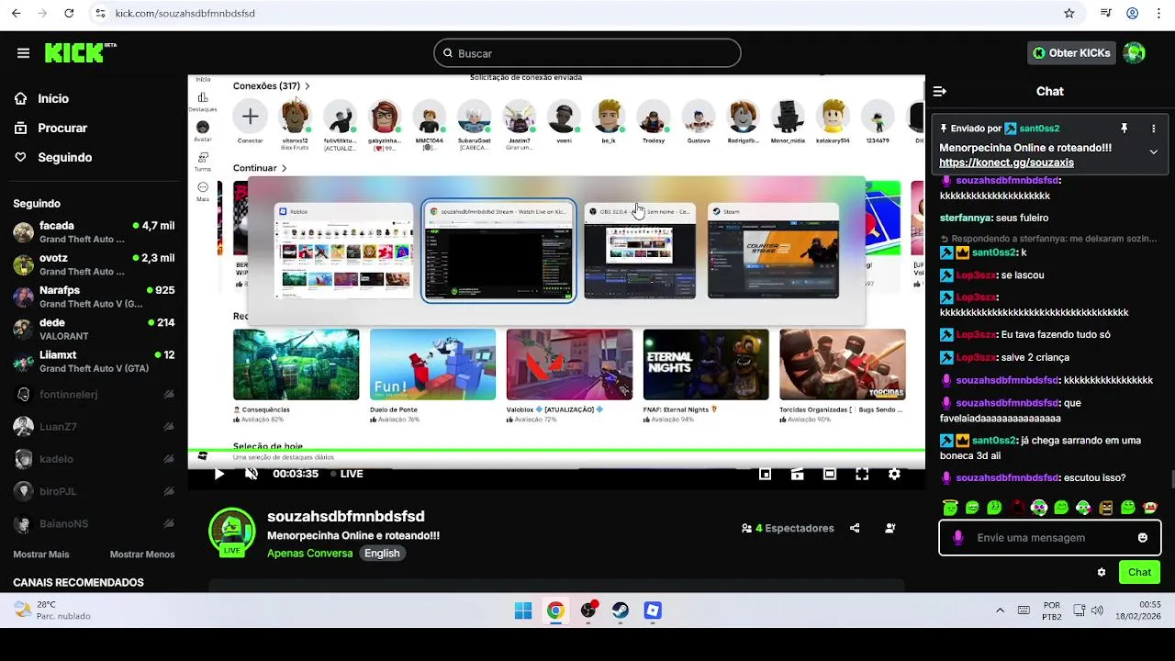This screenshot has height=661, width=1175.
Task: Toggle the pin icon on pinned message
Action: [1124, 129]
